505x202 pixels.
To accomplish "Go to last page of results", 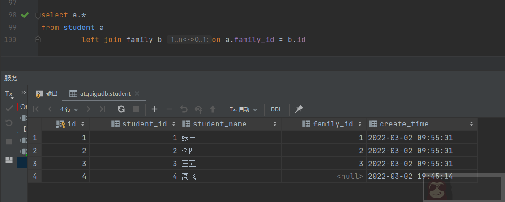I will [103, 109].
